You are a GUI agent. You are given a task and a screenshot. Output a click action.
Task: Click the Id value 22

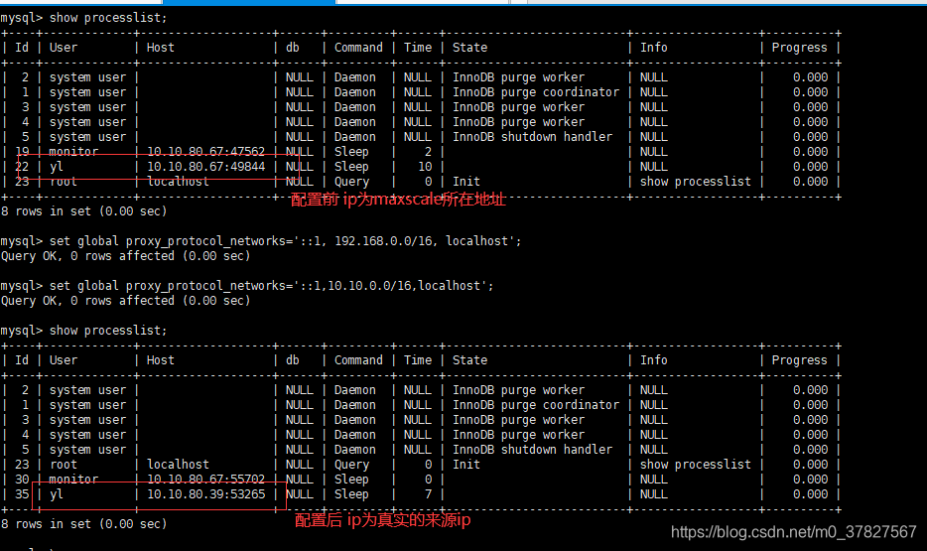tap(22, 167)
